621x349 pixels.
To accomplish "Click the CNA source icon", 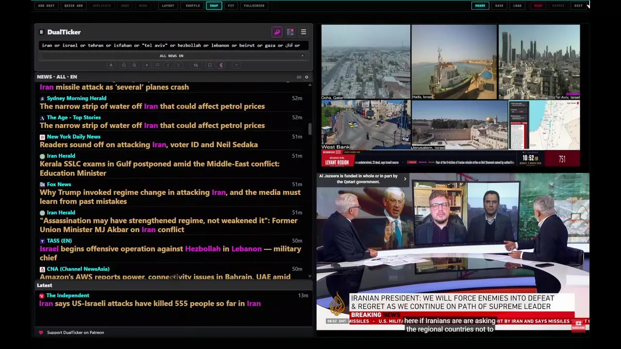I will [x=42, y=269].
